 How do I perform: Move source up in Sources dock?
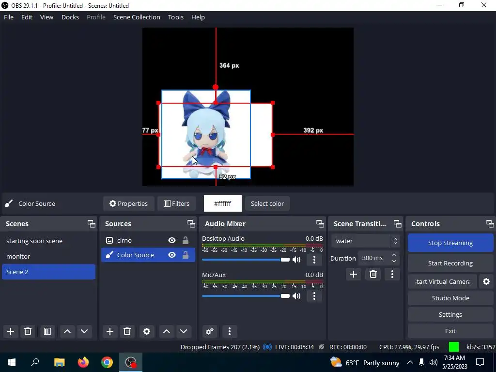pyautogui.click(x=167, y=331)
